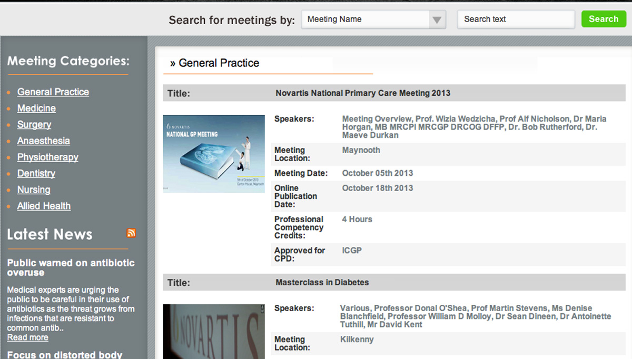Open the Novartis National Primary Care Meeting title
Viewport: 632px width, 359px height.
363,93
